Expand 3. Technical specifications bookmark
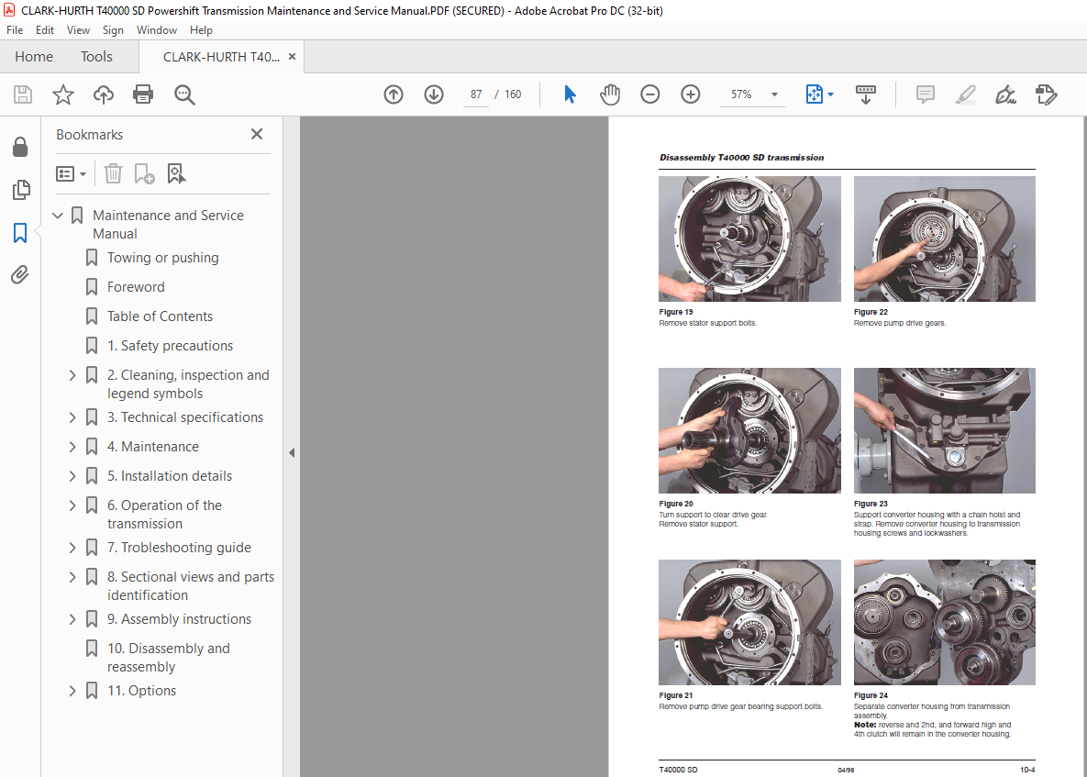The height and width of the screenshot is (777, 1087). (x=72, y=417)
